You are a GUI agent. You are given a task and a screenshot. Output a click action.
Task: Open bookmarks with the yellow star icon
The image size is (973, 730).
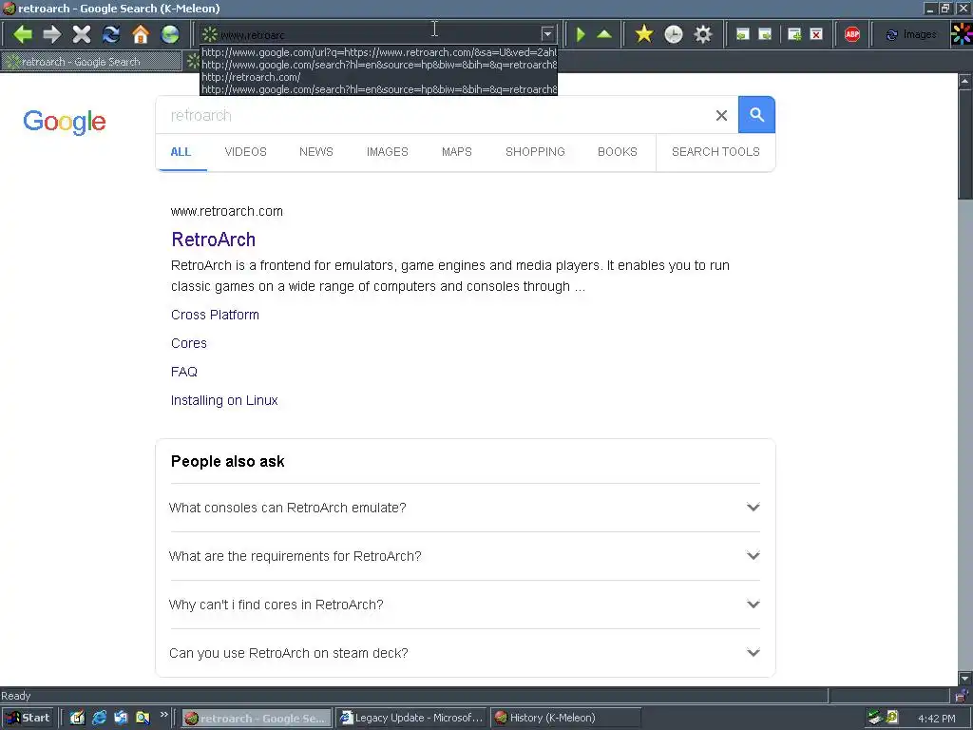pyautogui.click(x=644, y=34)
